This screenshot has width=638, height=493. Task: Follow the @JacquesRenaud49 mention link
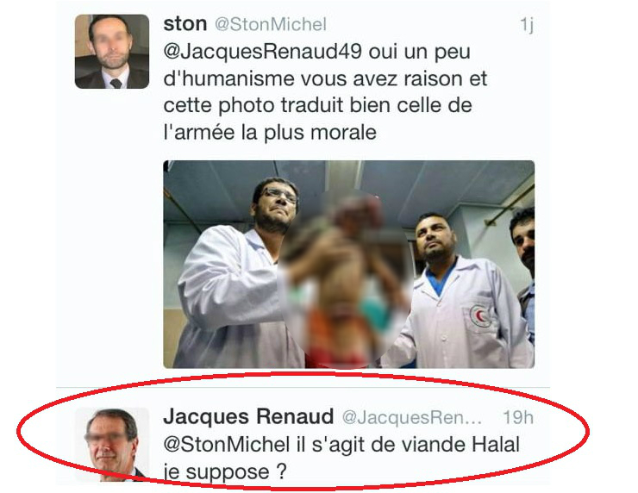pos(262,52)
